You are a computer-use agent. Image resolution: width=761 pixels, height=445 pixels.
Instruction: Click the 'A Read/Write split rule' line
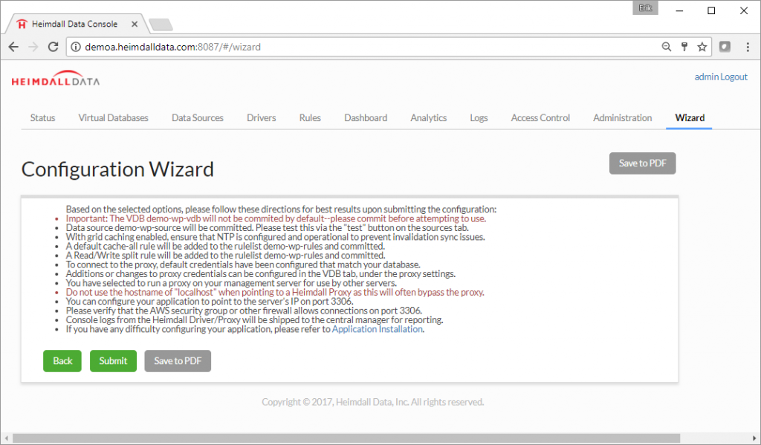[226, 256]
